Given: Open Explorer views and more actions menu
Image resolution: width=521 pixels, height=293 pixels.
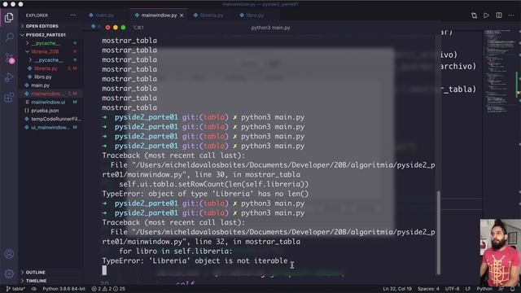Looking at the screenshot, I should click(x=72, y=15).
